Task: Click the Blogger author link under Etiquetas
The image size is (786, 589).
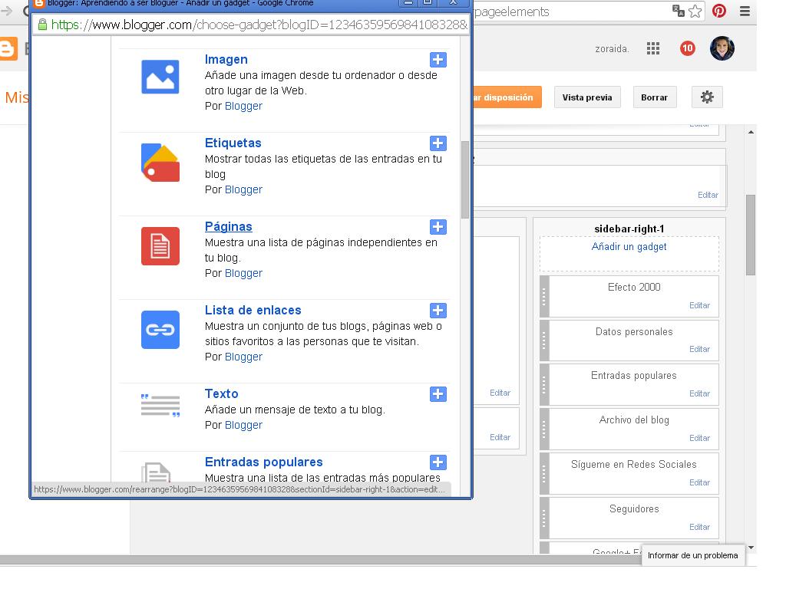Action: 243,190
